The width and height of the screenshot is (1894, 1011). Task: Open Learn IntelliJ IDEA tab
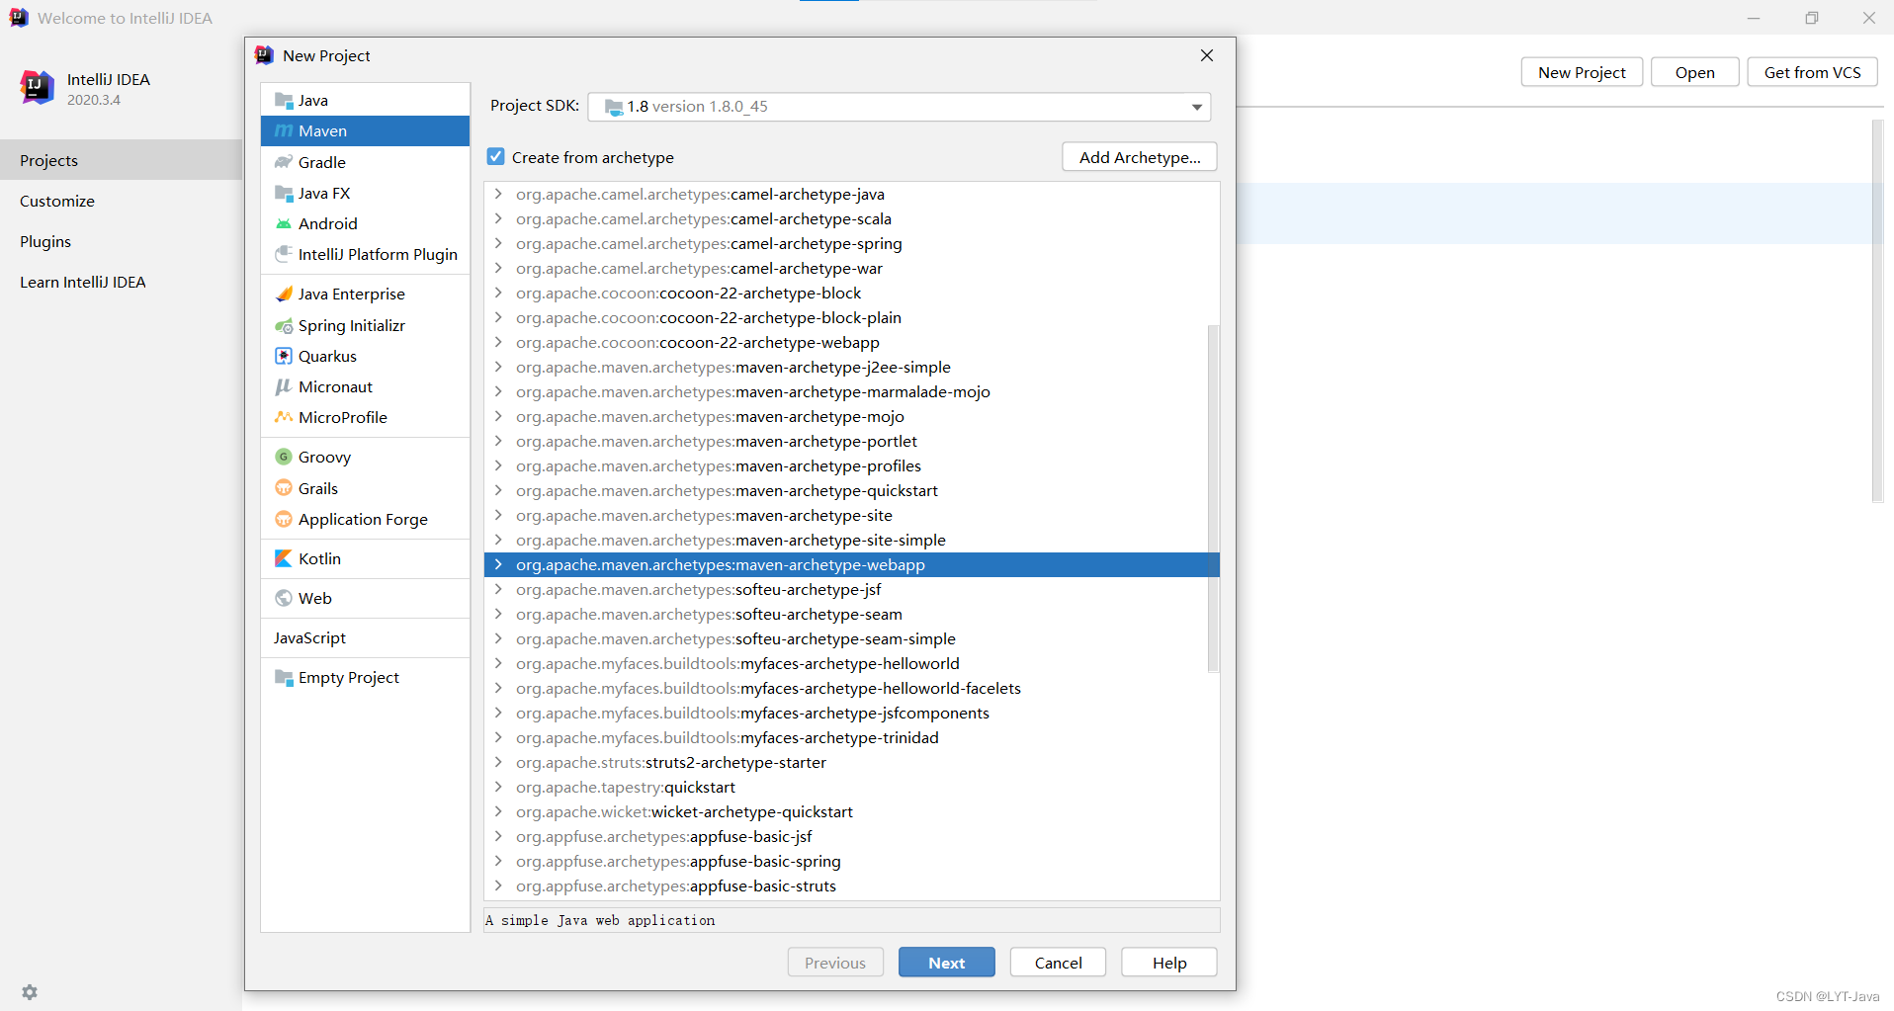pos(121,282)
